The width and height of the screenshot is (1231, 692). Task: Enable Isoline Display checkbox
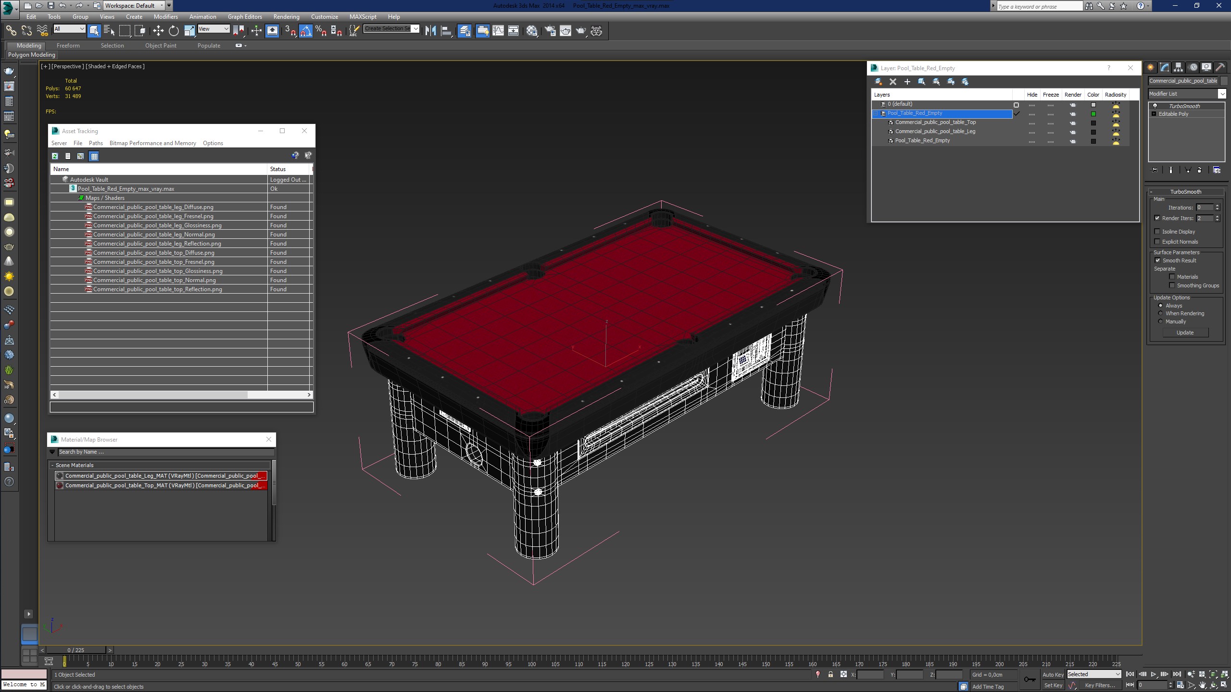pyautogui.click(x=1157, y=232)
